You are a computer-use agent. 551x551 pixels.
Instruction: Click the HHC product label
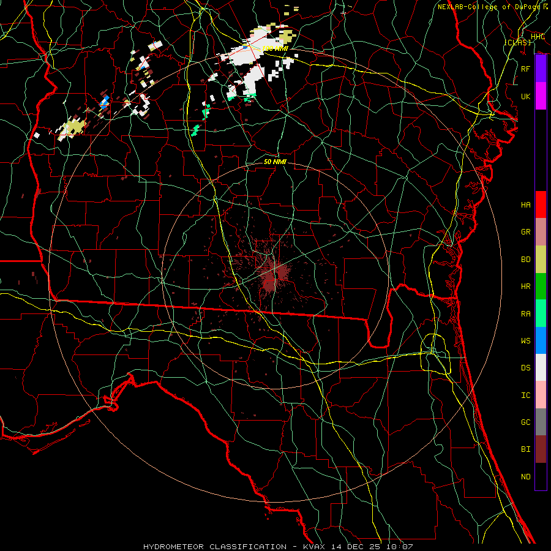(538, 37)
